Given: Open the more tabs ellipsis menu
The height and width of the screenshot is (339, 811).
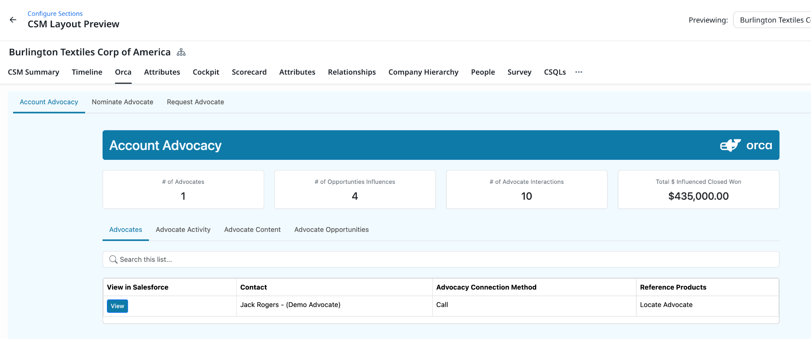Looking at the screenshot, I should click(x=579, y=72).
